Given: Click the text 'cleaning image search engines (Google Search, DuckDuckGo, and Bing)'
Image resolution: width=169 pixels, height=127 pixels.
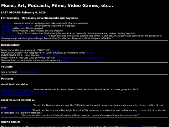Looking at the screenshot, I should tap(39, 38).
